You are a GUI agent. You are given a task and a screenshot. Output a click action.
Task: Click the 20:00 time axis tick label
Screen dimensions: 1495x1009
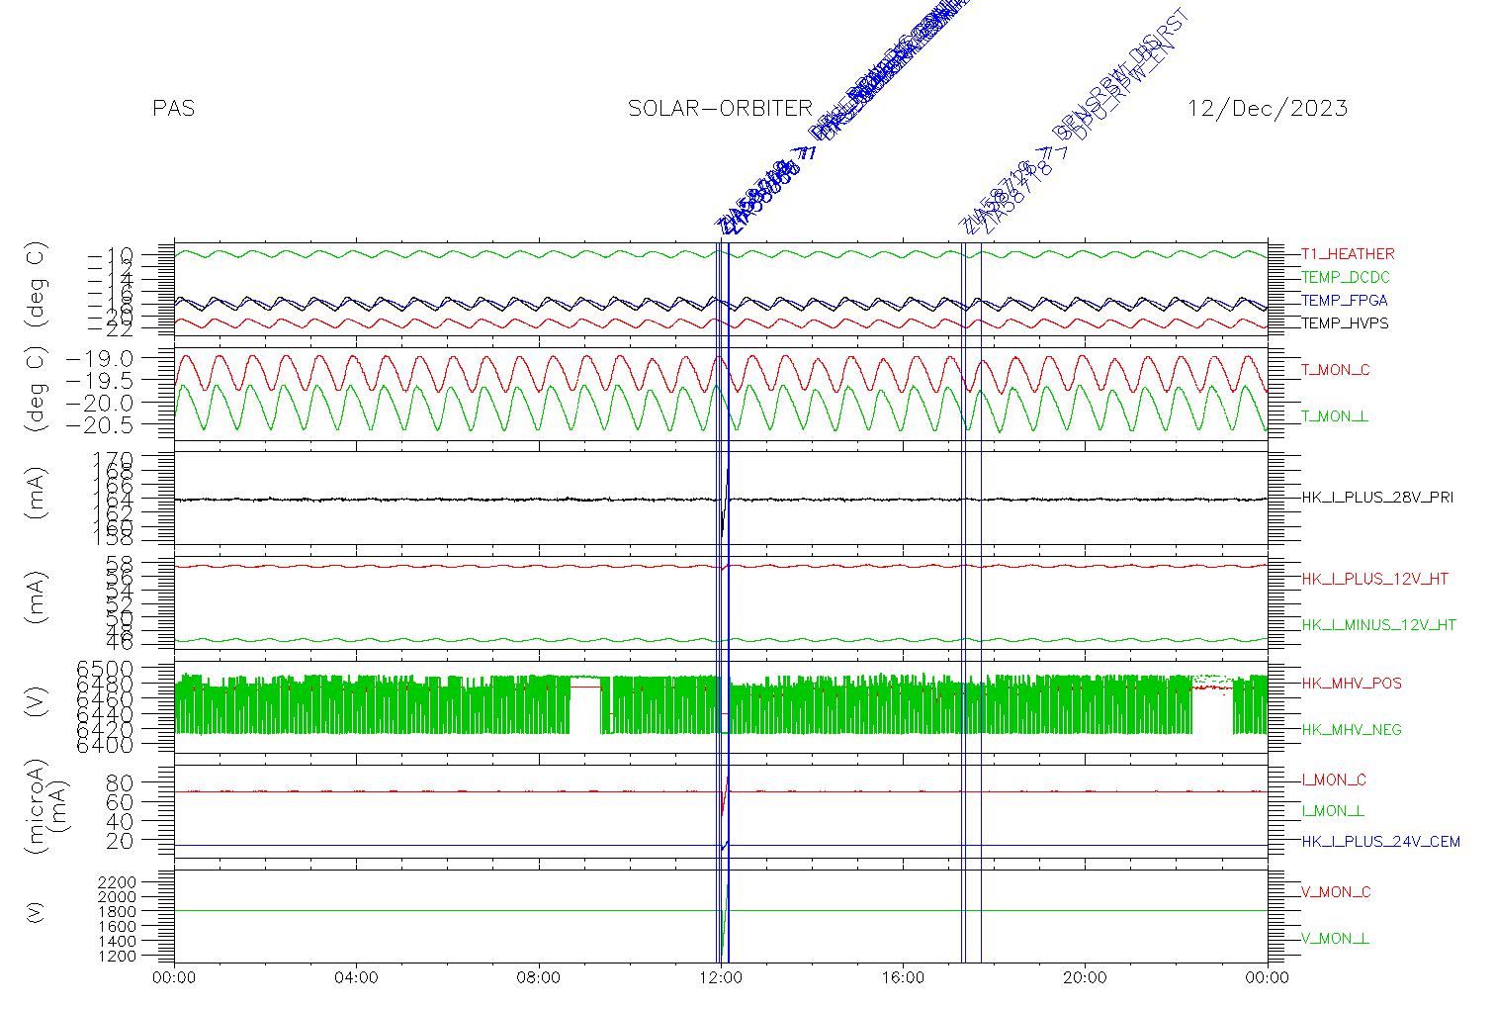click(1085, 978)
